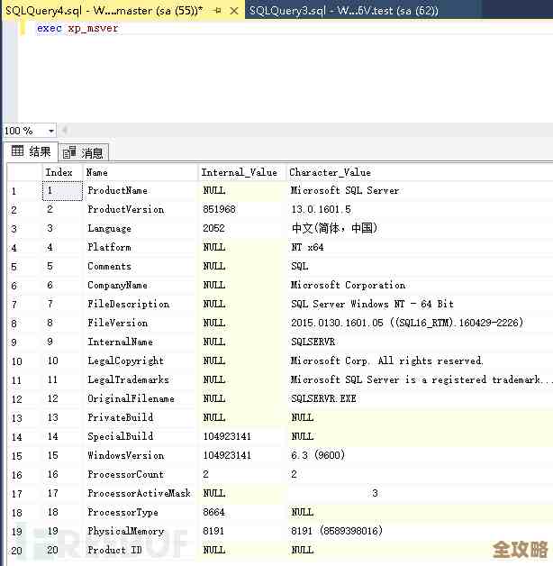Select the Platform name cell

click(x=141, y=247)
